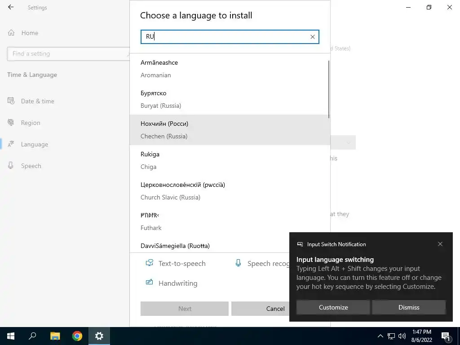This screenshot has height=345, width=460.
Task: Dismiss the input language switching notification
Action: pyautogui.click(x=409, y=307)
